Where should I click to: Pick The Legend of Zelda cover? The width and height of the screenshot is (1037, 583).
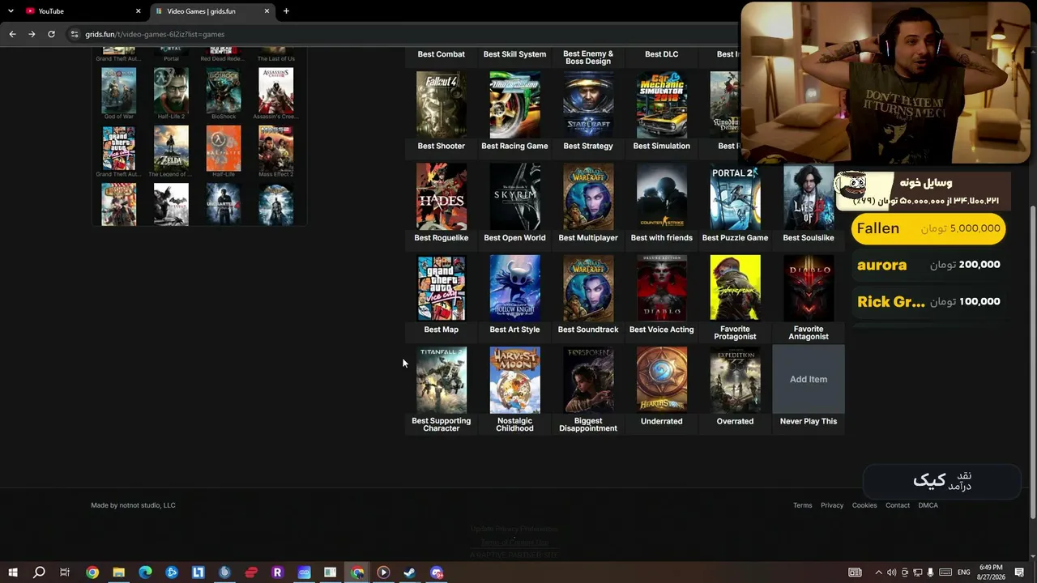click(171, 148)
